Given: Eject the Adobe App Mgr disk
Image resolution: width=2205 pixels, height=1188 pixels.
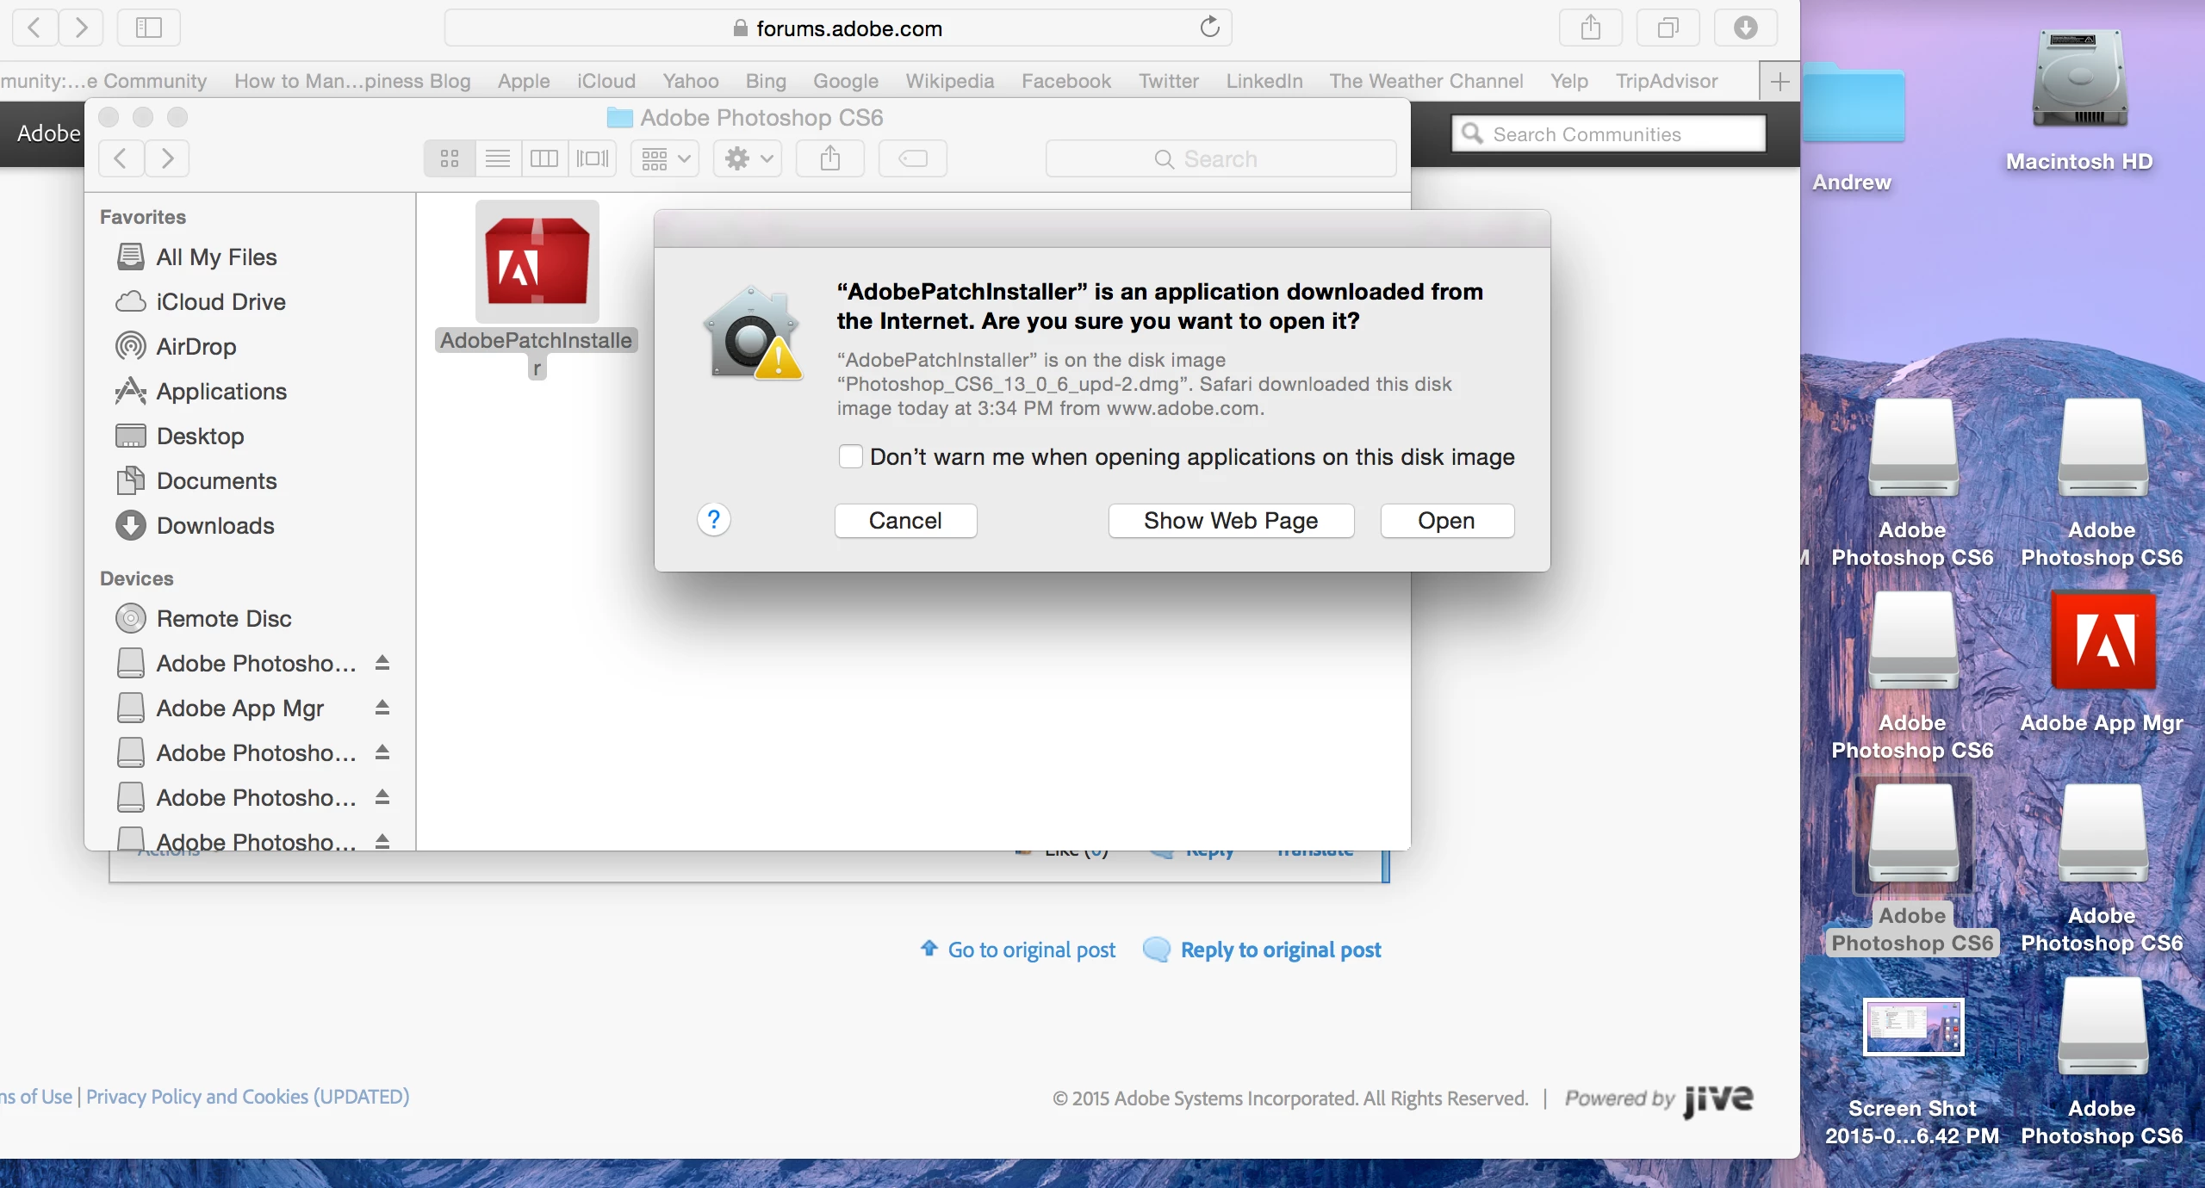Looking at the screenshot, I should coord(382,708).
